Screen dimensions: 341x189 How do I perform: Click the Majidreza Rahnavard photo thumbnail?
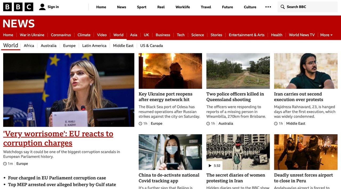[306, 71]
